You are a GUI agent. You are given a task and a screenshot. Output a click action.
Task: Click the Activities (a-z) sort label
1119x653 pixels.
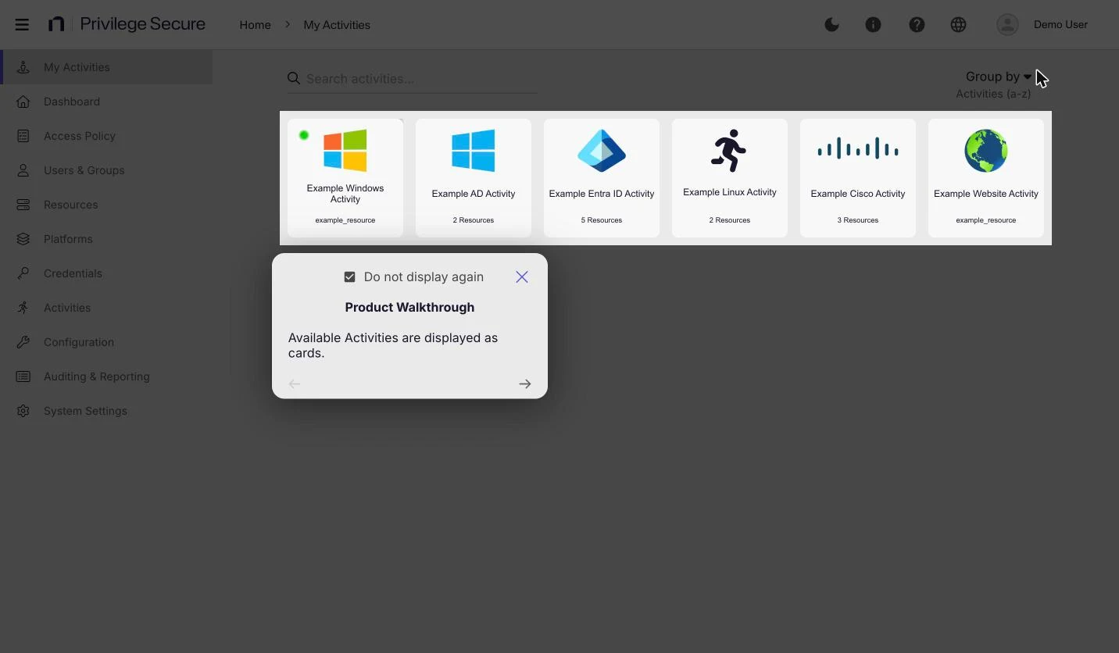(993, 94)
